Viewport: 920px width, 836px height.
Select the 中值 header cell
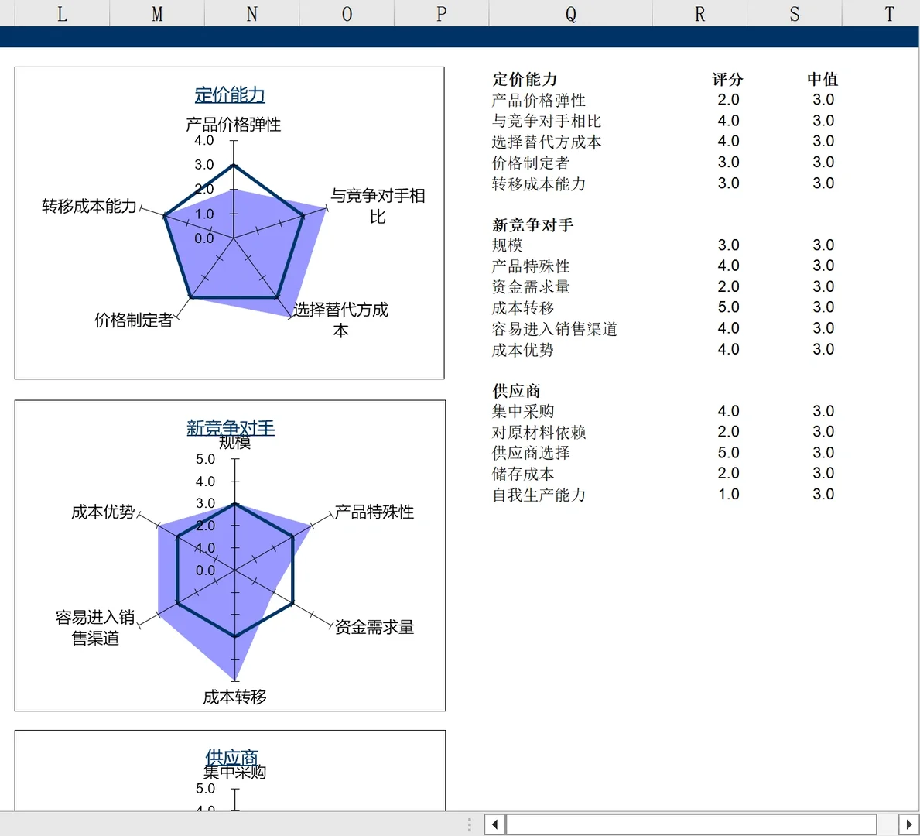823,79
